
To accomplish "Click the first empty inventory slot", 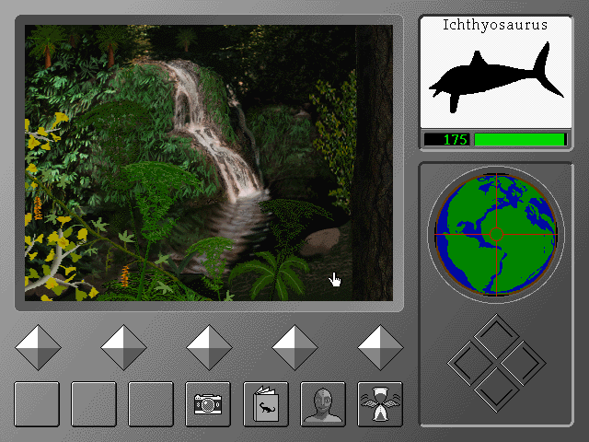I will 37,404.
